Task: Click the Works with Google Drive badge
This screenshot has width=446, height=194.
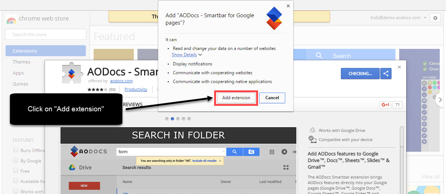Action: 337,130
